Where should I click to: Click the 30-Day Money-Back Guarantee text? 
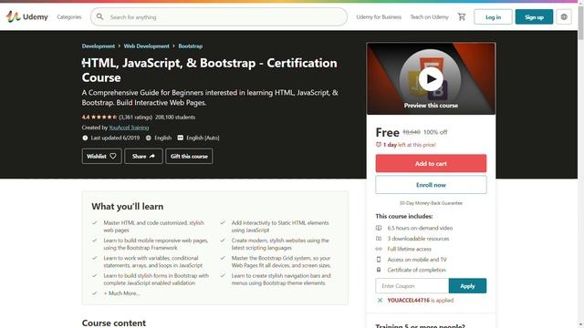431,203
